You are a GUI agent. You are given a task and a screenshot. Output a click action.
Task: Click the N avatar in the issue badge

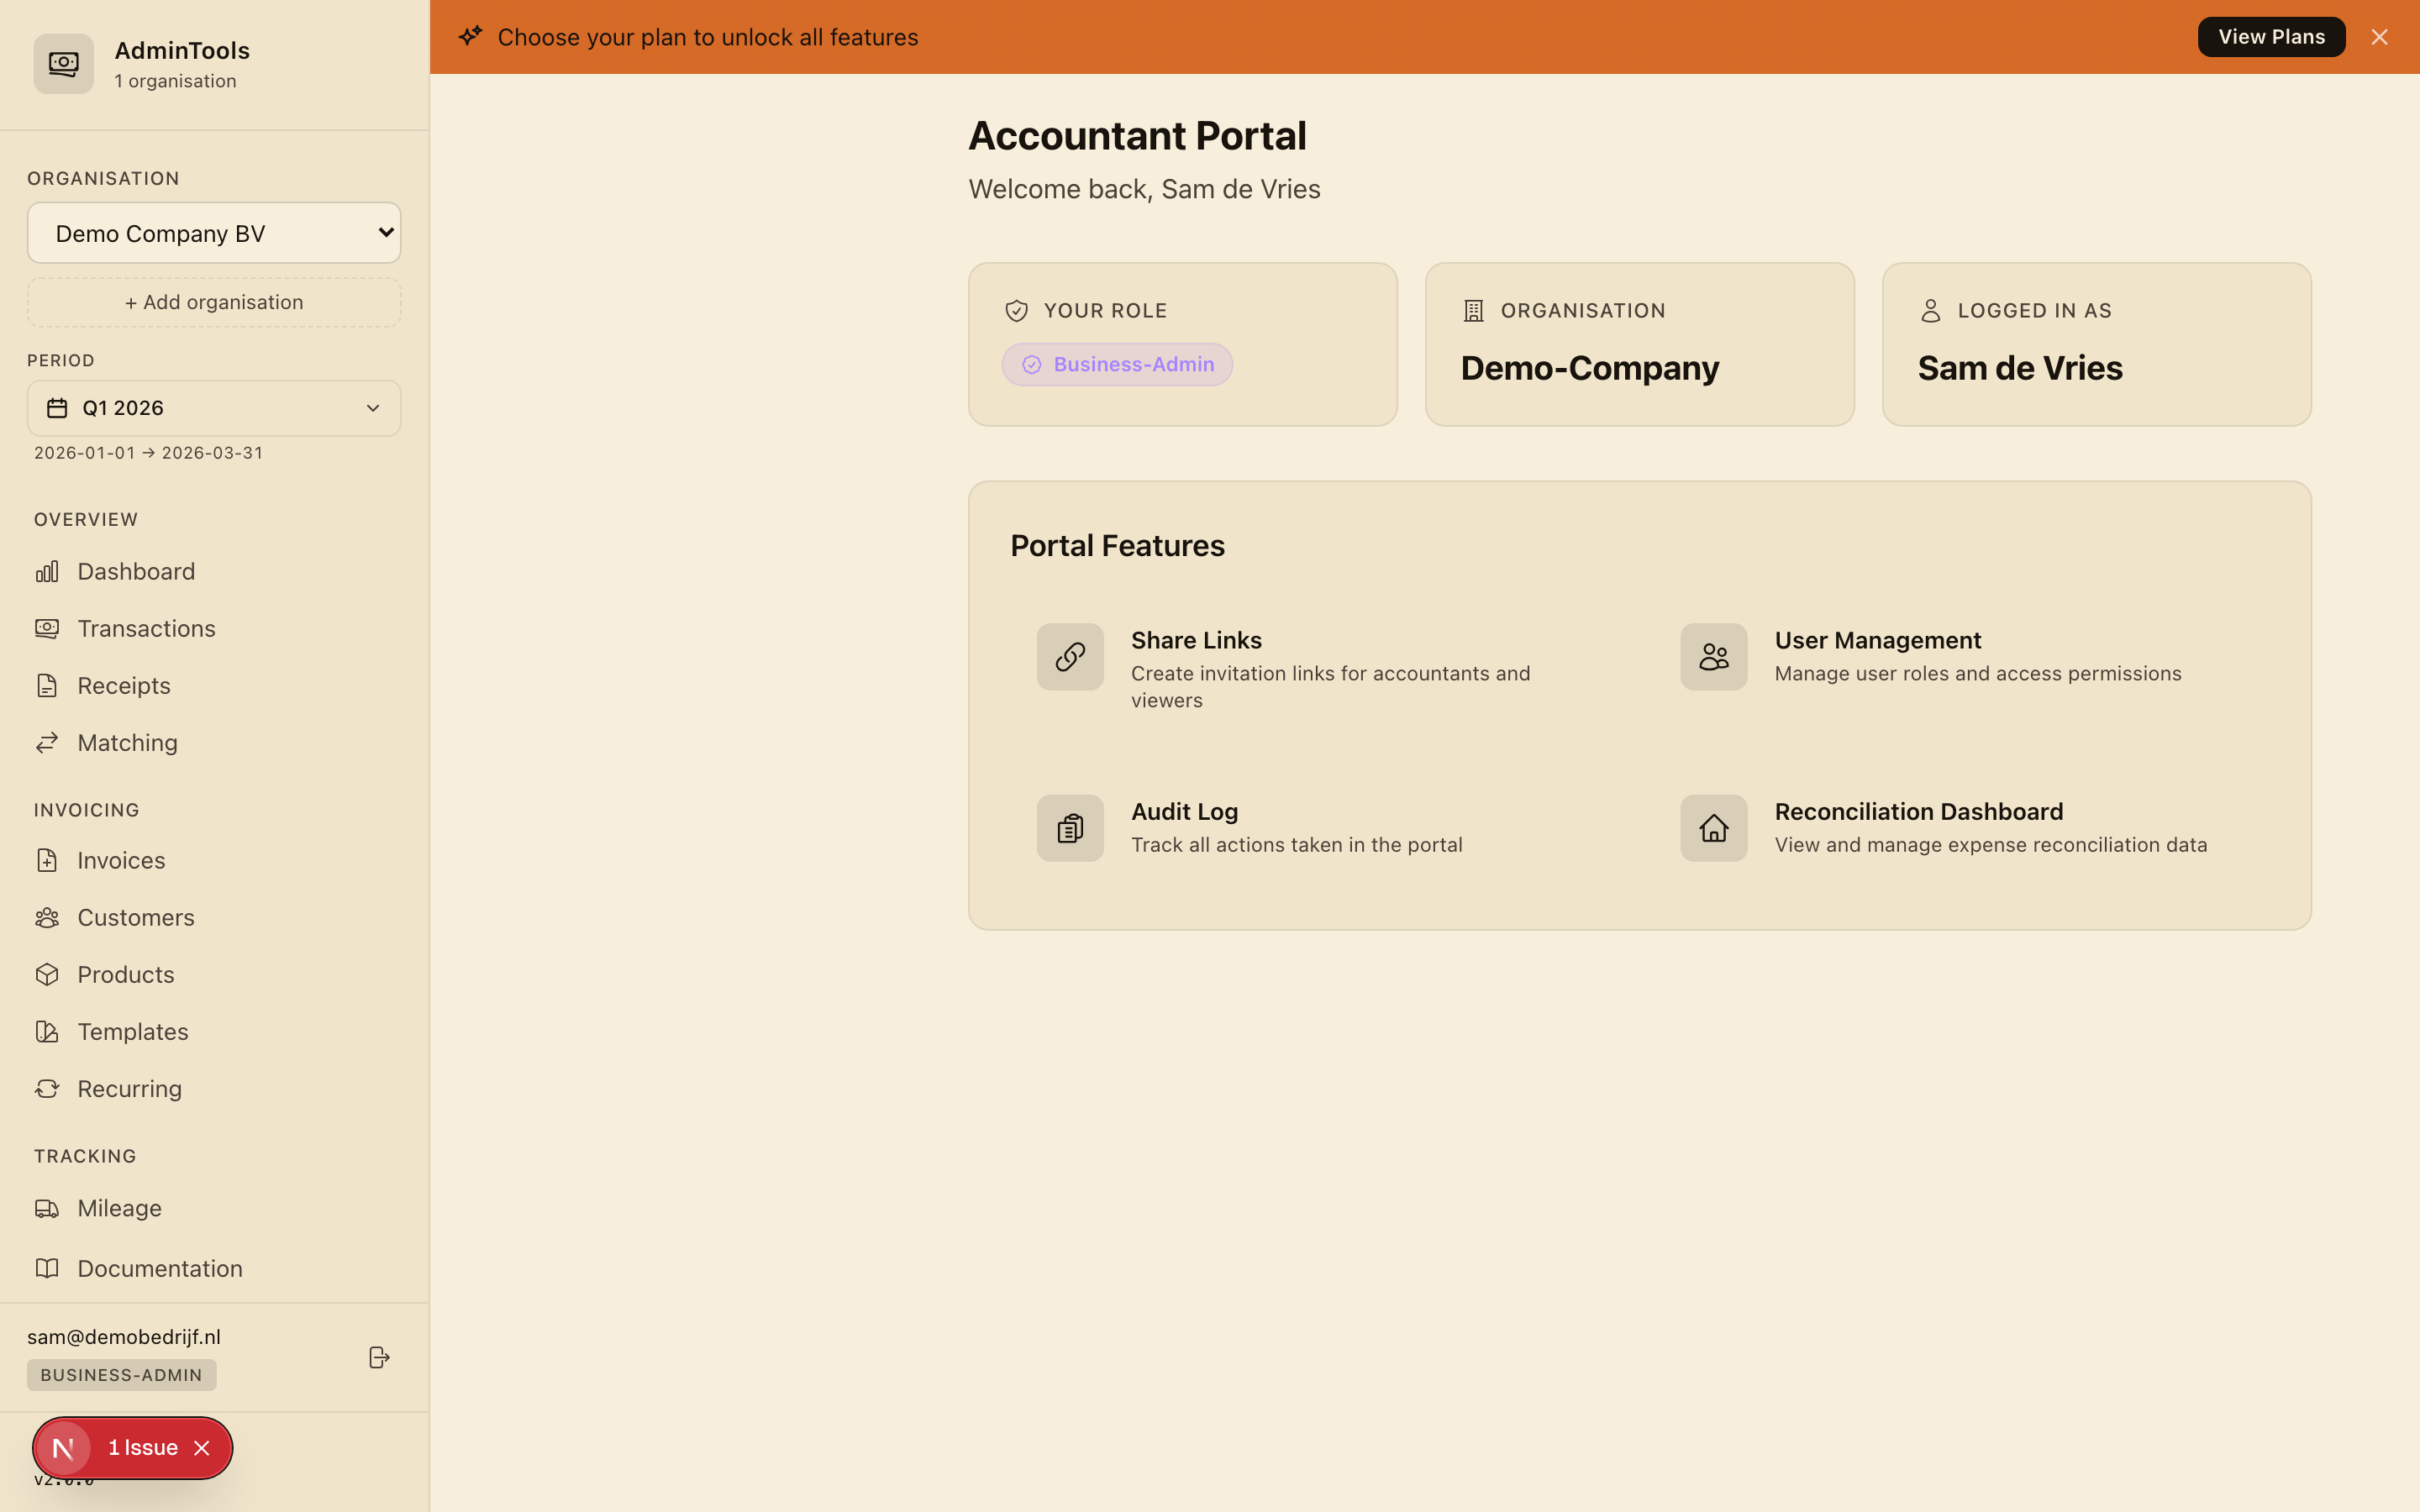tap(63, 1448)
